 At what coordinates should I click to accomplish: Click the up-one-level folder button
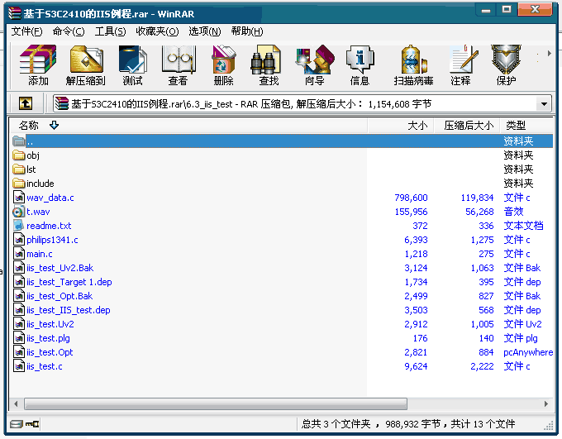[x=26, y=104]
